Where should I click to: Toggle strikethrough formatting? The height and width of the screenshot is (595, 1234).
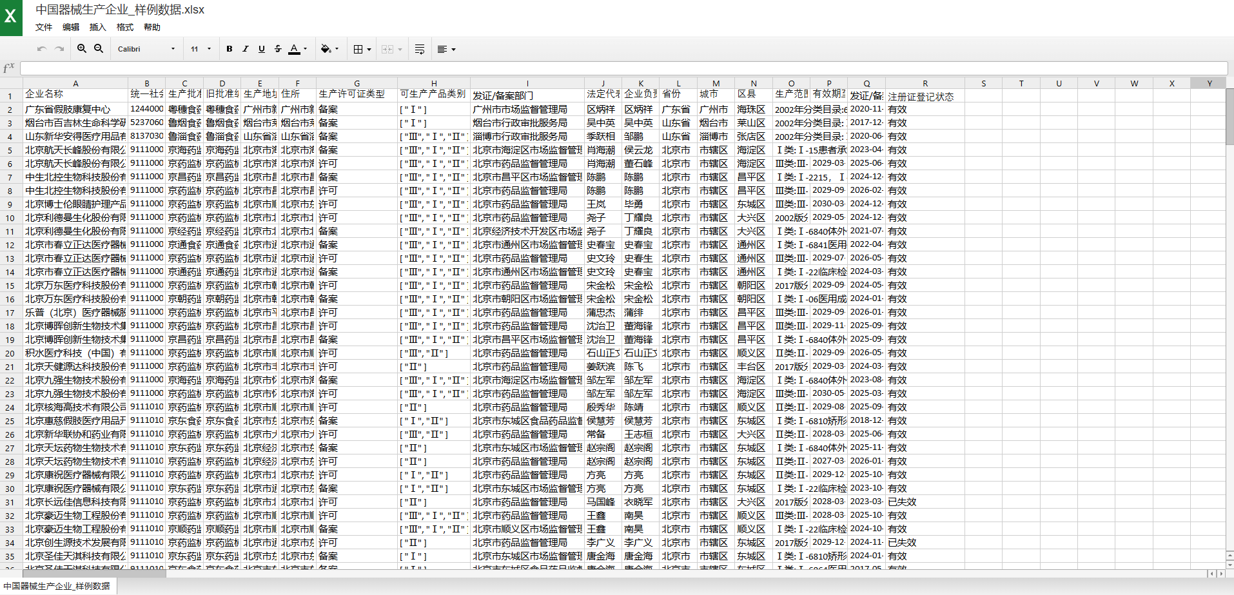[278, 49]
